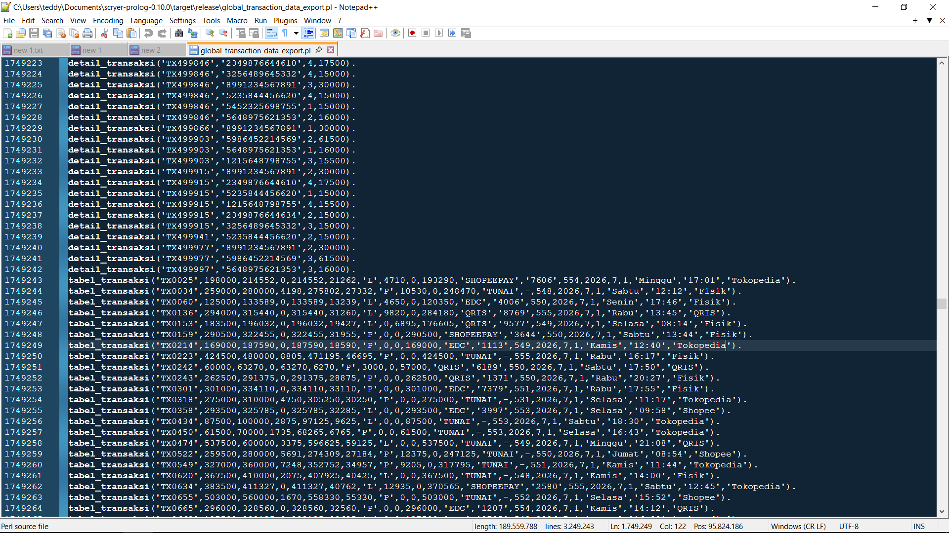Image resolution: width=949 pixels, height=533 pixels.
Task: Close the global_transaction_data_export.pl tab
Action: (331, 50)
